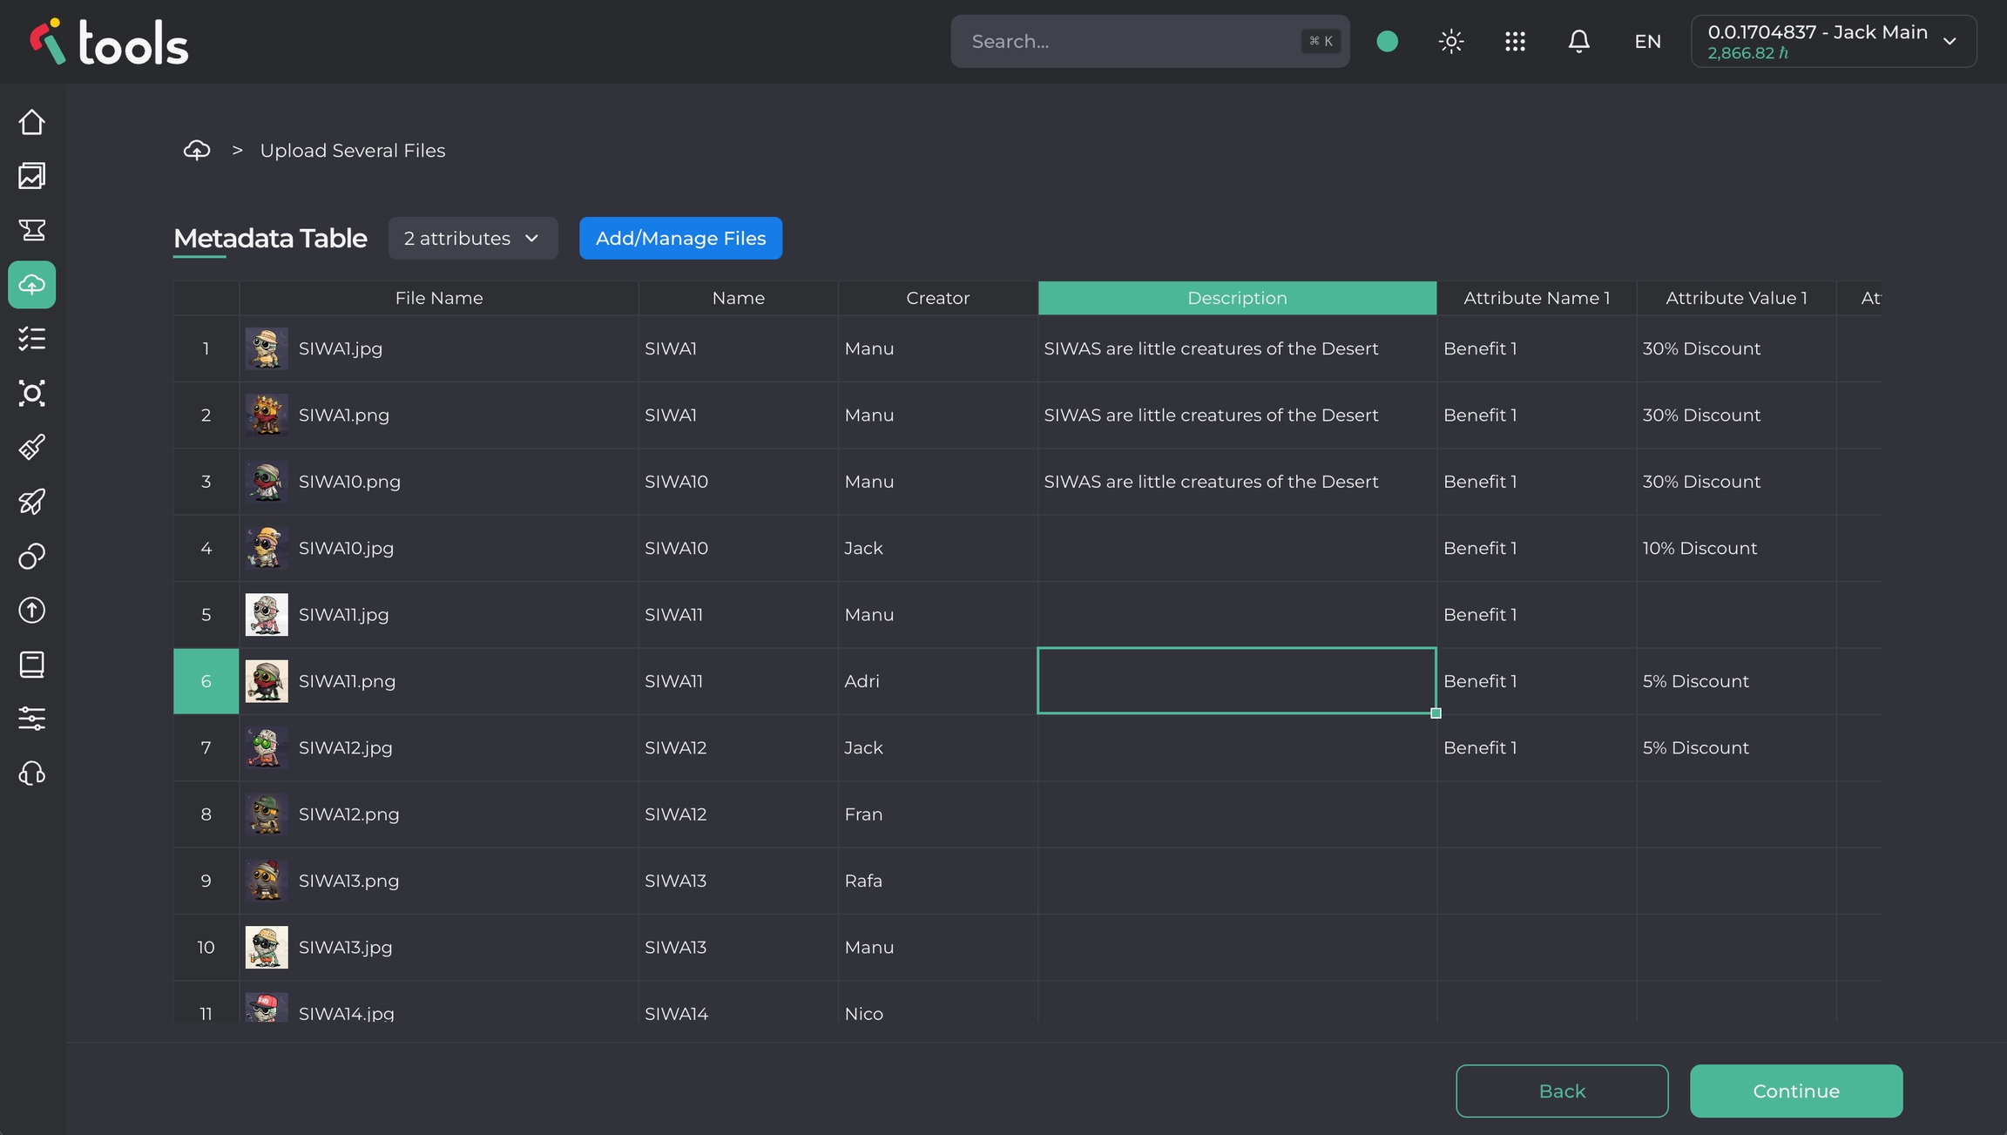Open the image gallery sidebar icon
Image resolution: width=2007 pixels, height=1135 pixels.
point(32,176)
